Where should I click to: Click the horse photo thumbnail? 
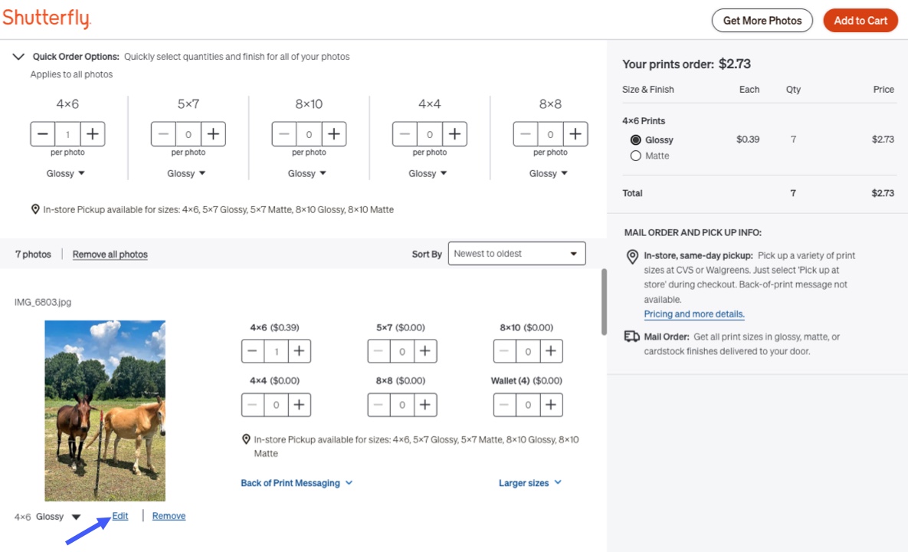coord(105,411)
